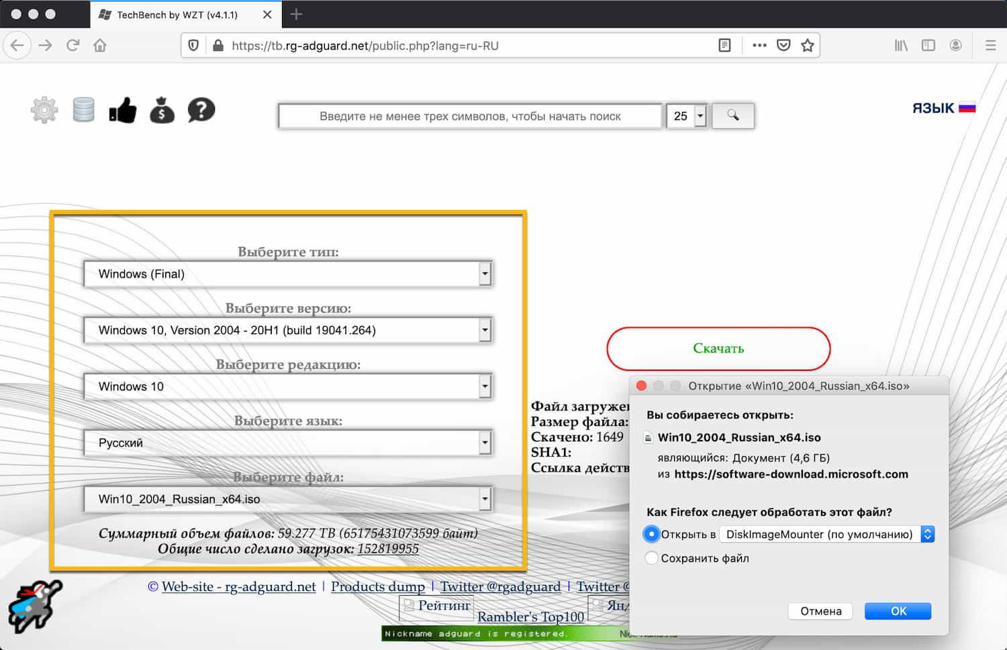The height and width of the screenshot is (650, 1007).
Task: Click the green Скачать download button
Action: (x=718, y=348)
